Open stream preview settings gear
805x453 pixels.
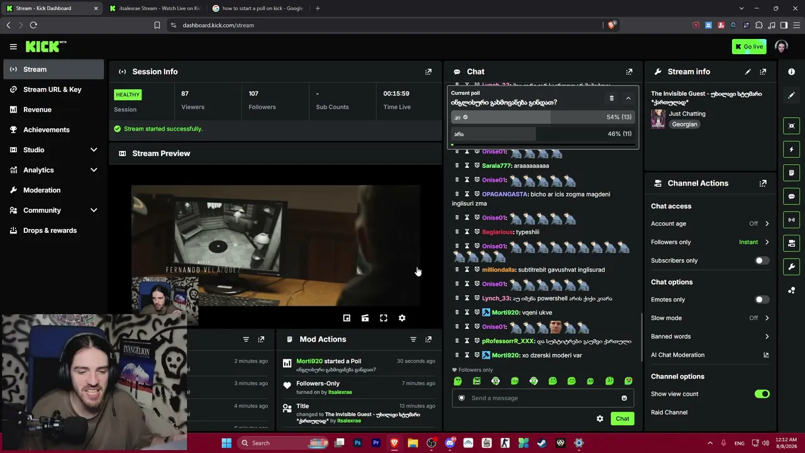[402, 318]
